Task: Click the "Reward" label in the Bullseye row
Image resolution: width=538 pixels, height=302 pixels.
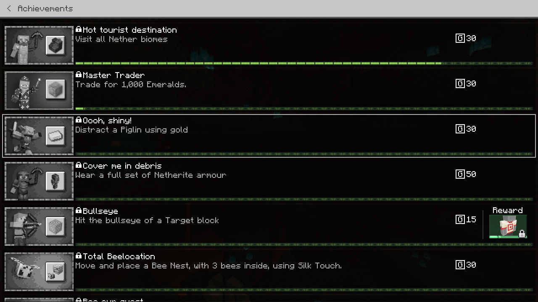Action: [x=508, y=210]
